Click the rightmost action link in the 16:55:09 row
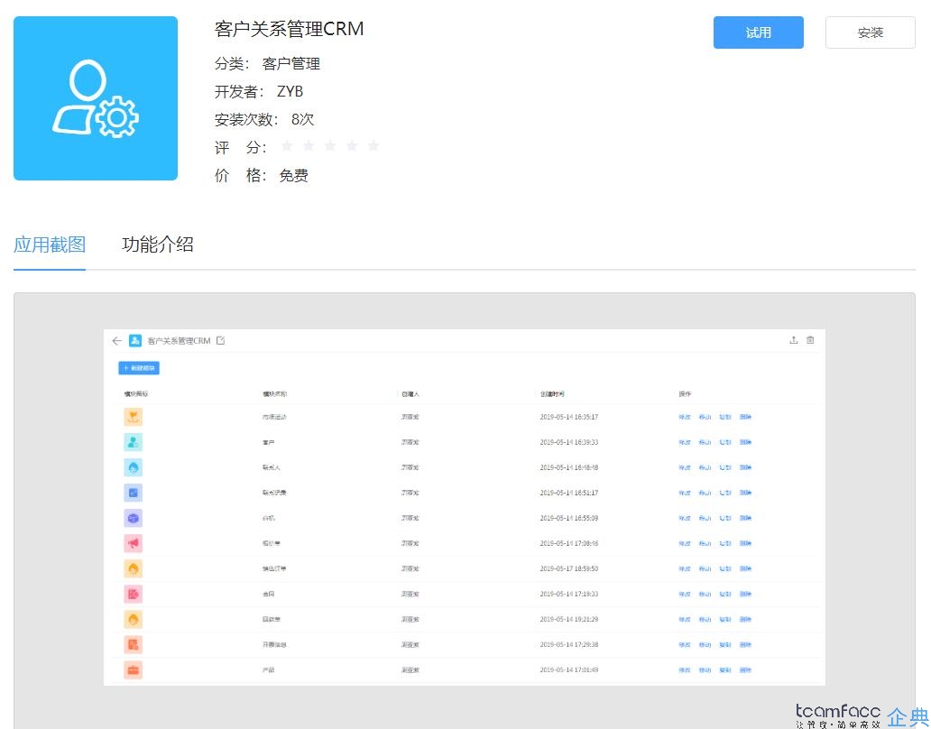 [x=746, y=518]
